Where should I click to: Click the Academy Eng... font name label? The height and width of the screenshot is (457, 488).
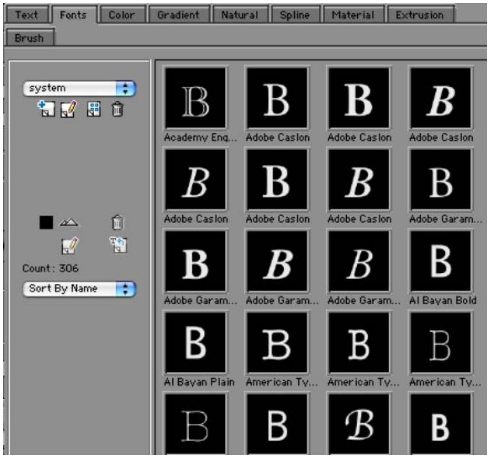201,138
